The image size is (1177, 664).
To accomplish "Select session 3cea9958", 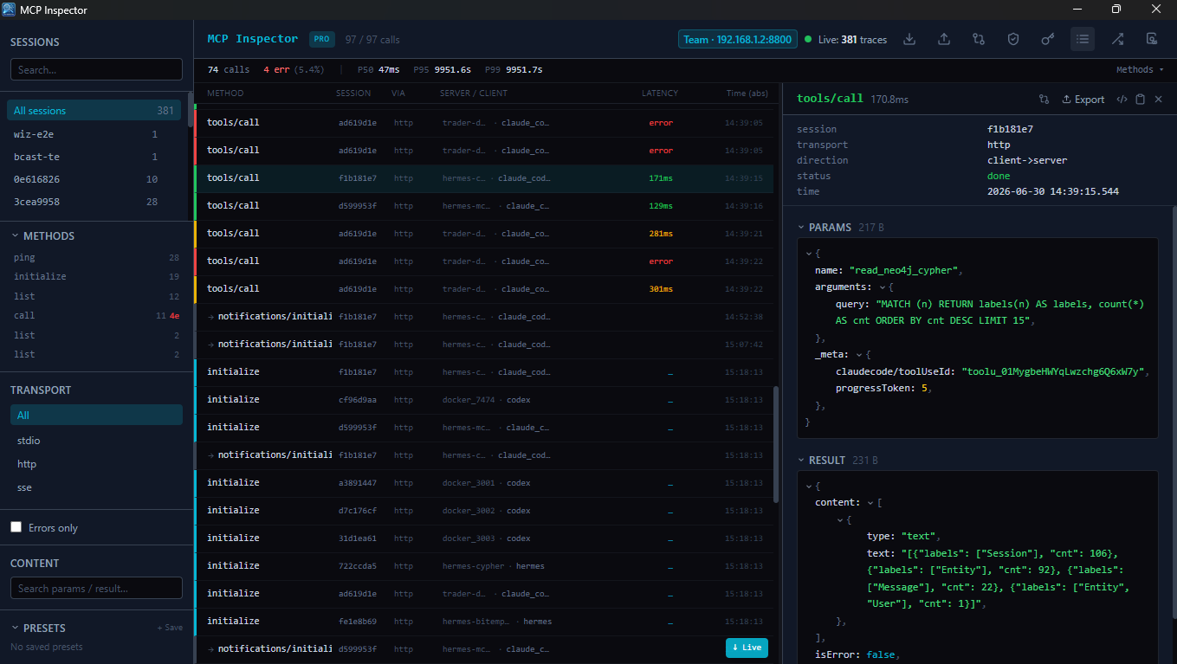I will 94,202.
